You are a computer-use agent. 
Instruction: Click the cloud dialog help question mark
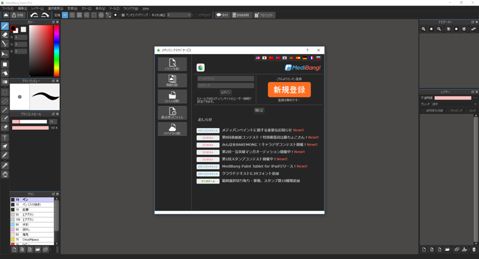click(x=308, y=50)
